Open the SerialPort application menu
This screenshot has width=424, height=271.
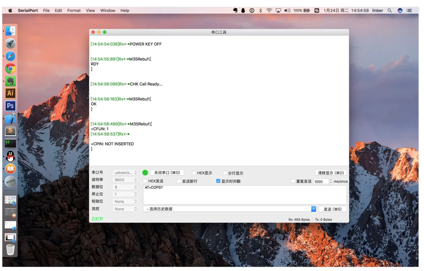pyautogui.click(x=28, y=10)
